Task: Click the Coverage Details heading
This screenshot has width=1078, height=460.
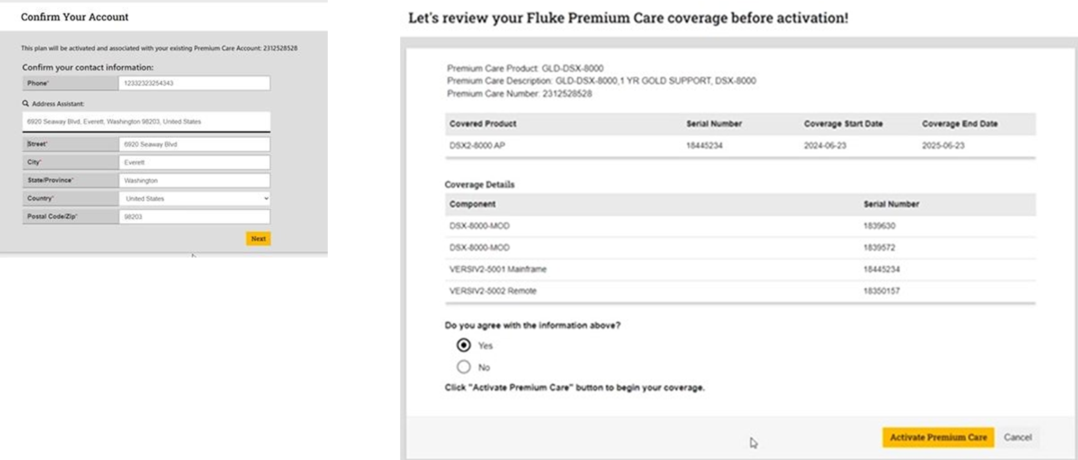Action: [x=480, y=185]
